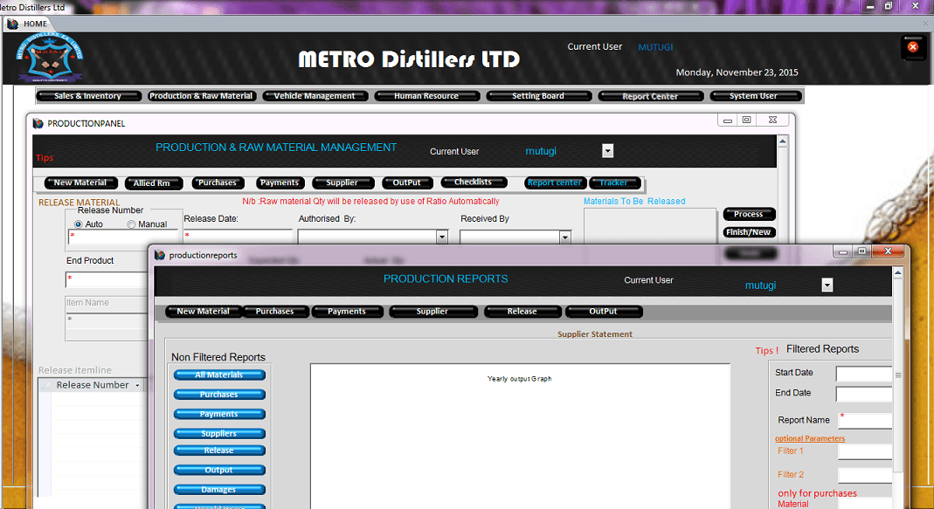The image size is (934, 509).
Task: Click the productionreports window title icon
Action: point(160,255)
